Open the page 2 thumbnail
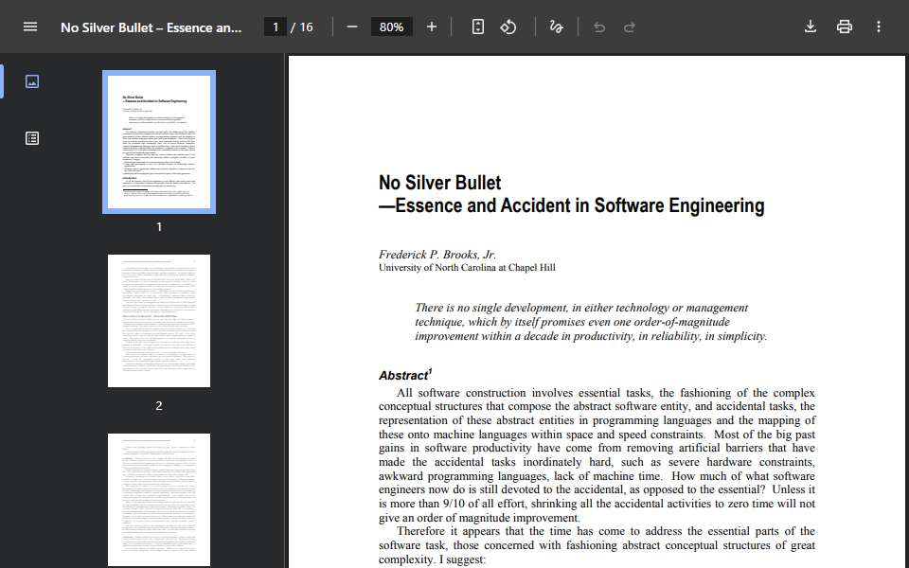Screen dimensions: 909x568 pyautogui.click(x=159, y=321)
